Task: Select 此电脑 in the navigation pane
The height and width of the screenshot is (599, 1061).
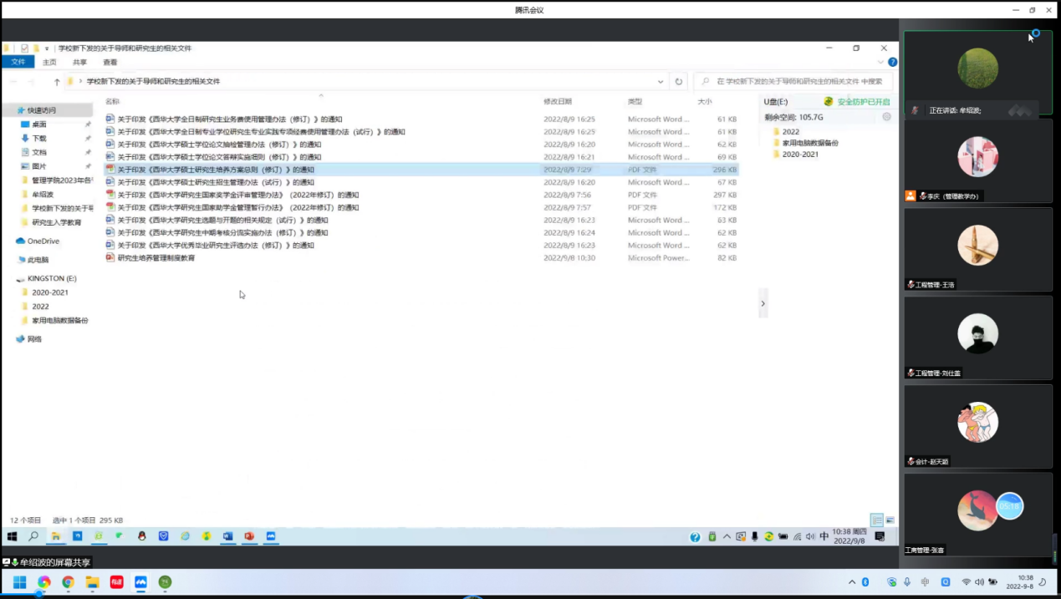Action: [38, 260]
